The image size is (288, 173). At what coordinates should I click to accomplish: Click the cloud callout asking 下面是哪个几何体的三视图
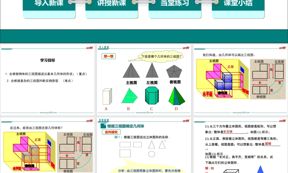[161, 57]
